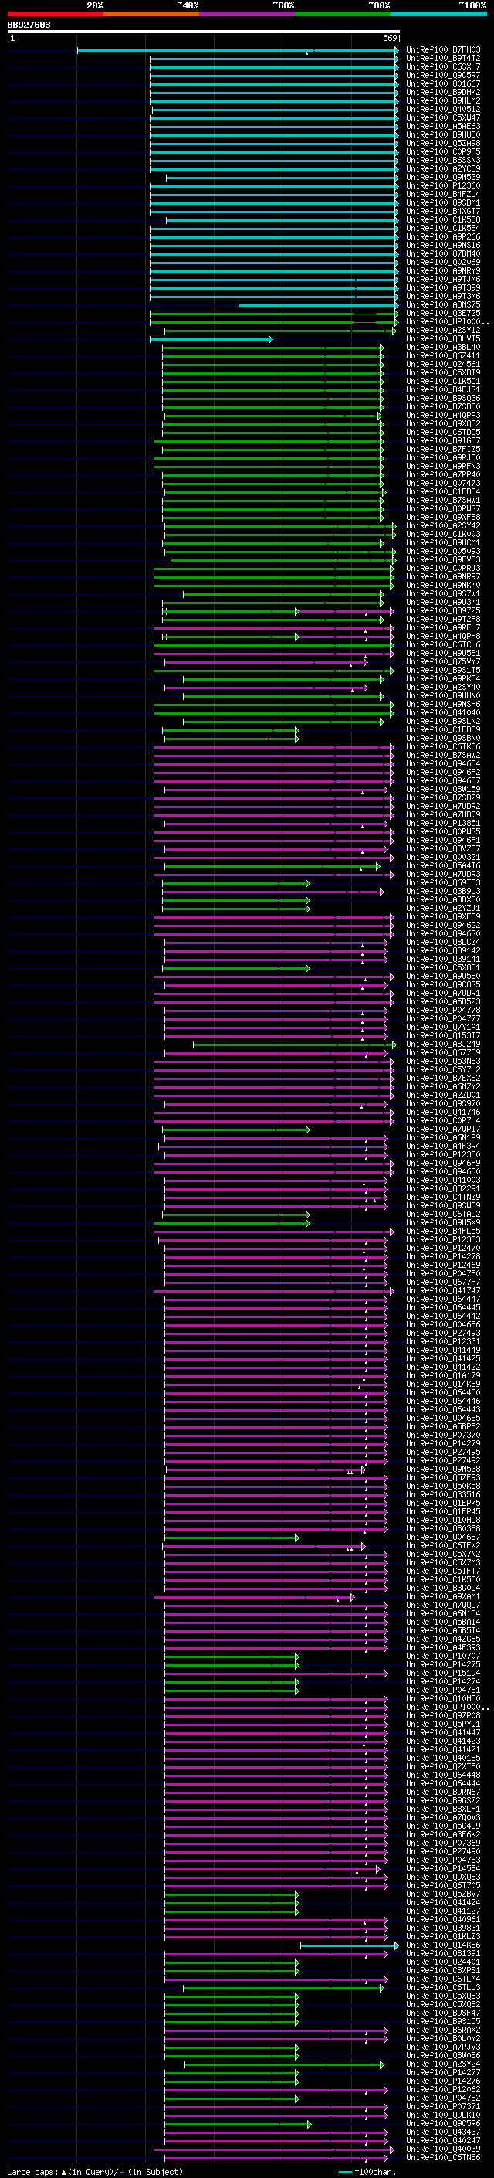Click the label UniRef100_Q05093

pyautogui.click(x=443, y=552)
